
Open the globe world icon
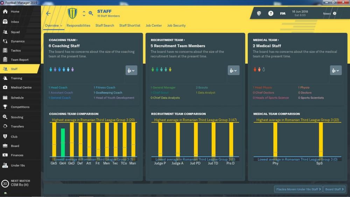coord(259,13)
